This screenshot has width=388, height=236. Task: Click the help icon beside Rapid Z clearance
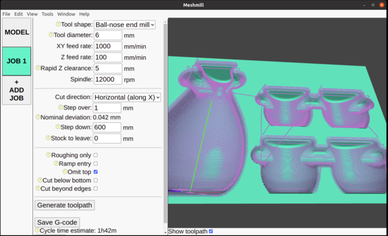[38, 68]
